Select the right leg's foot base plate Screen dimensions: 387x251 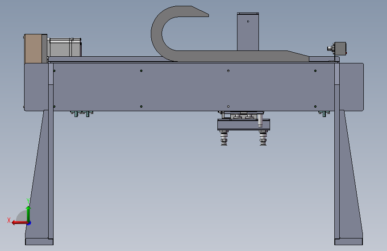(x=349, y=242)
